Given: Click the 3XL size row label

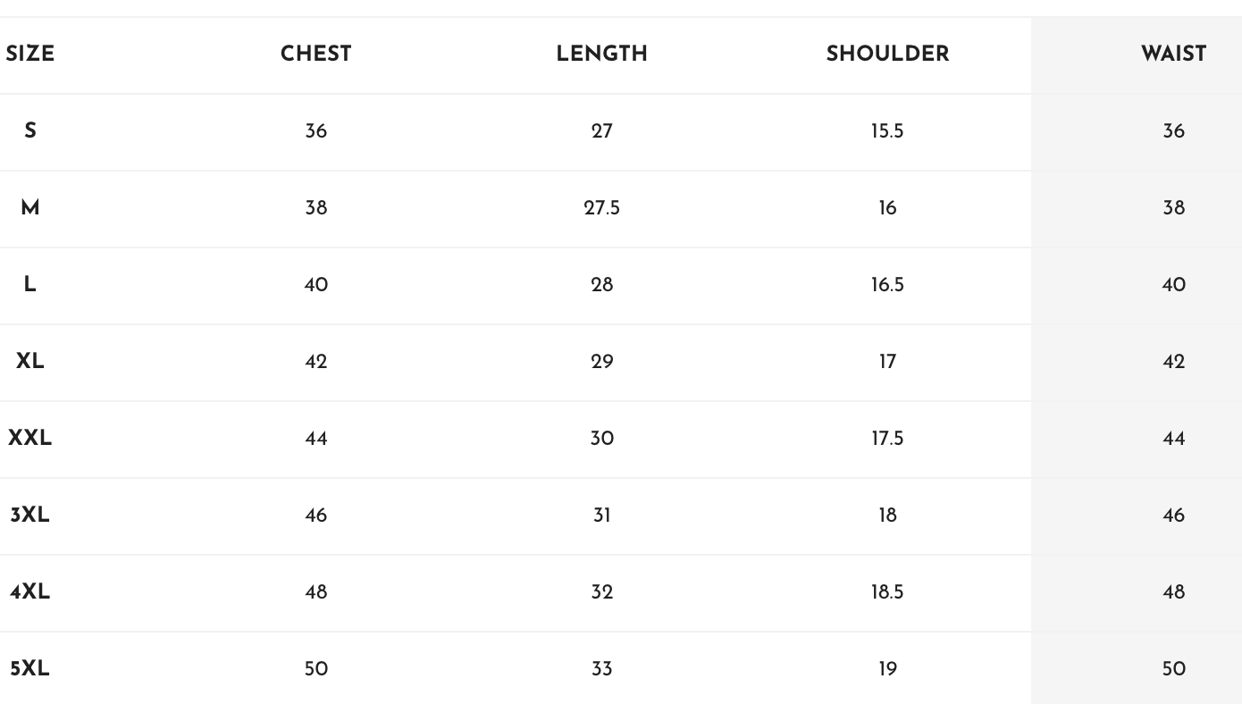Looking at the screenshot, I should click(30, 515).
